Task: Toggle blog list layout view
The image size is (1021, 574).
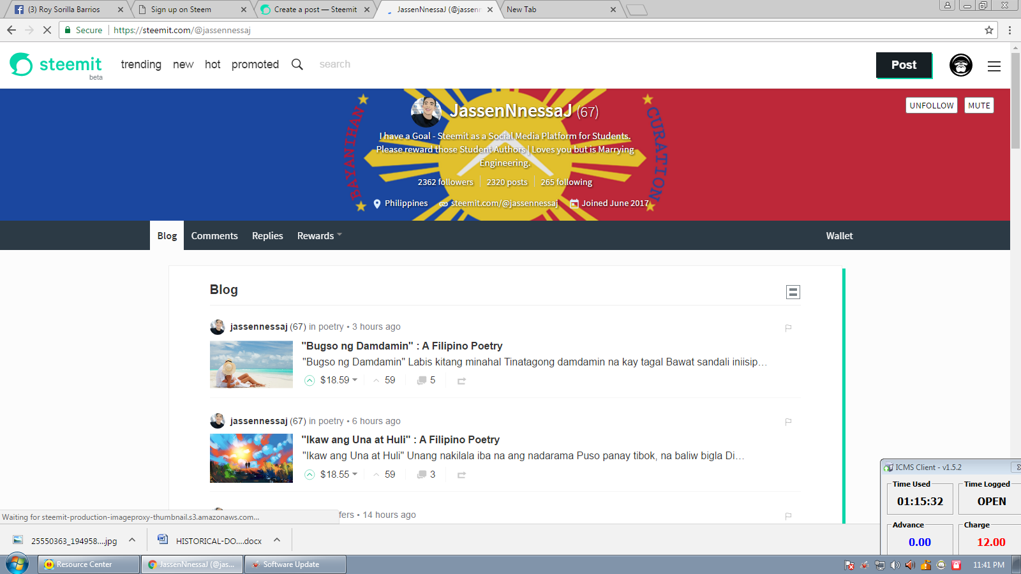Action: click(793, 292)
